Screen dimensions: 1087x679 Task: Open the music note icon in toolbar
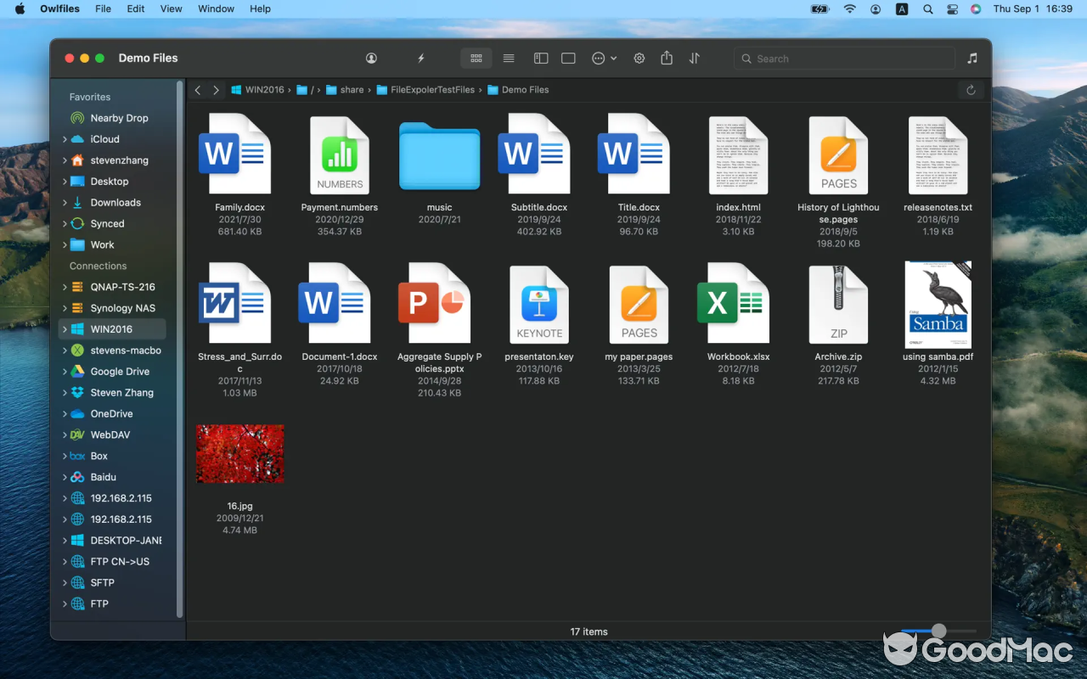click(x=972, y=58)
